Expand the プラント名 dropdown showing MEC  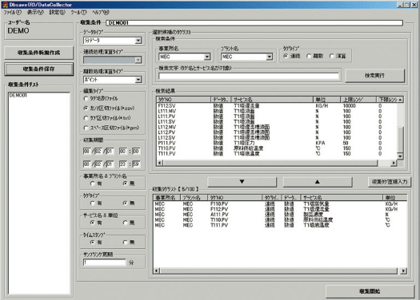(269, 57)
